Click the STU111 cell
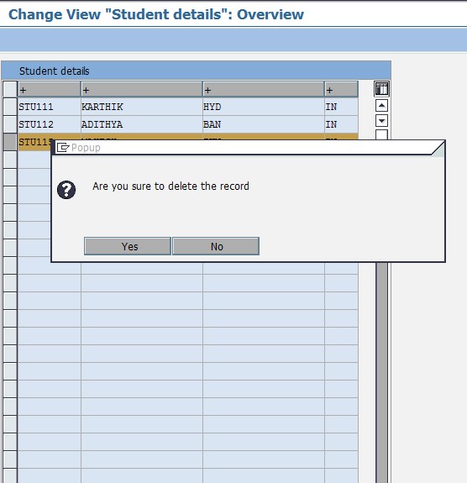 49,107
